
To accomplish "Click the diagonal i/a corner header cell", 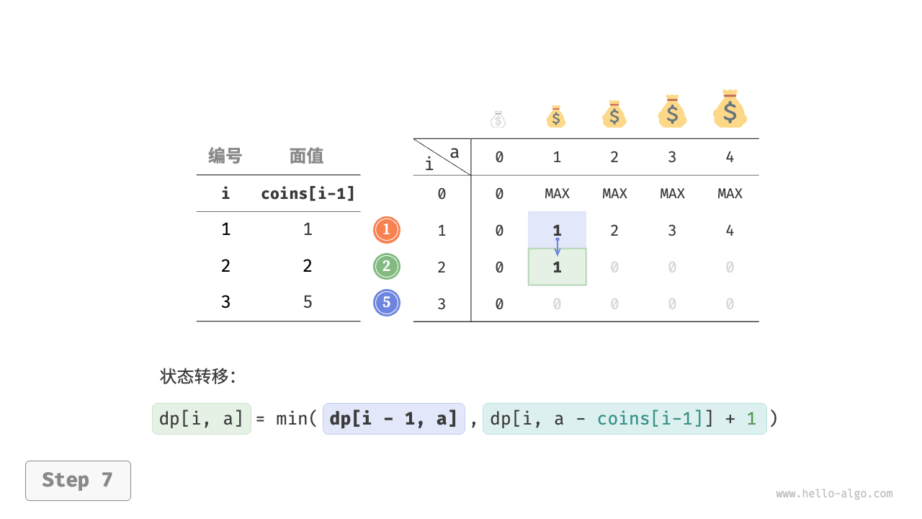I will pos(442,157).
